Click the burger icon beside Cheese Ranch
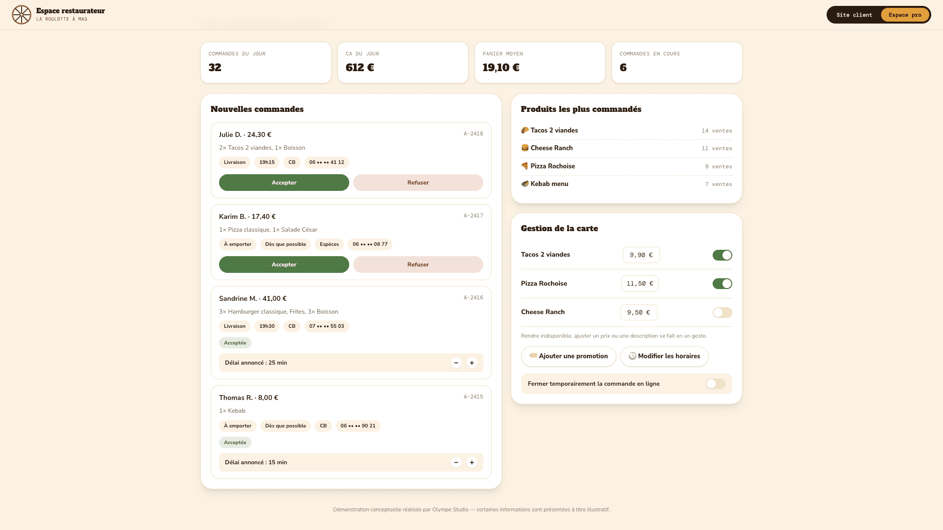The width and height of the screenshot is (943, 530). 525,148
